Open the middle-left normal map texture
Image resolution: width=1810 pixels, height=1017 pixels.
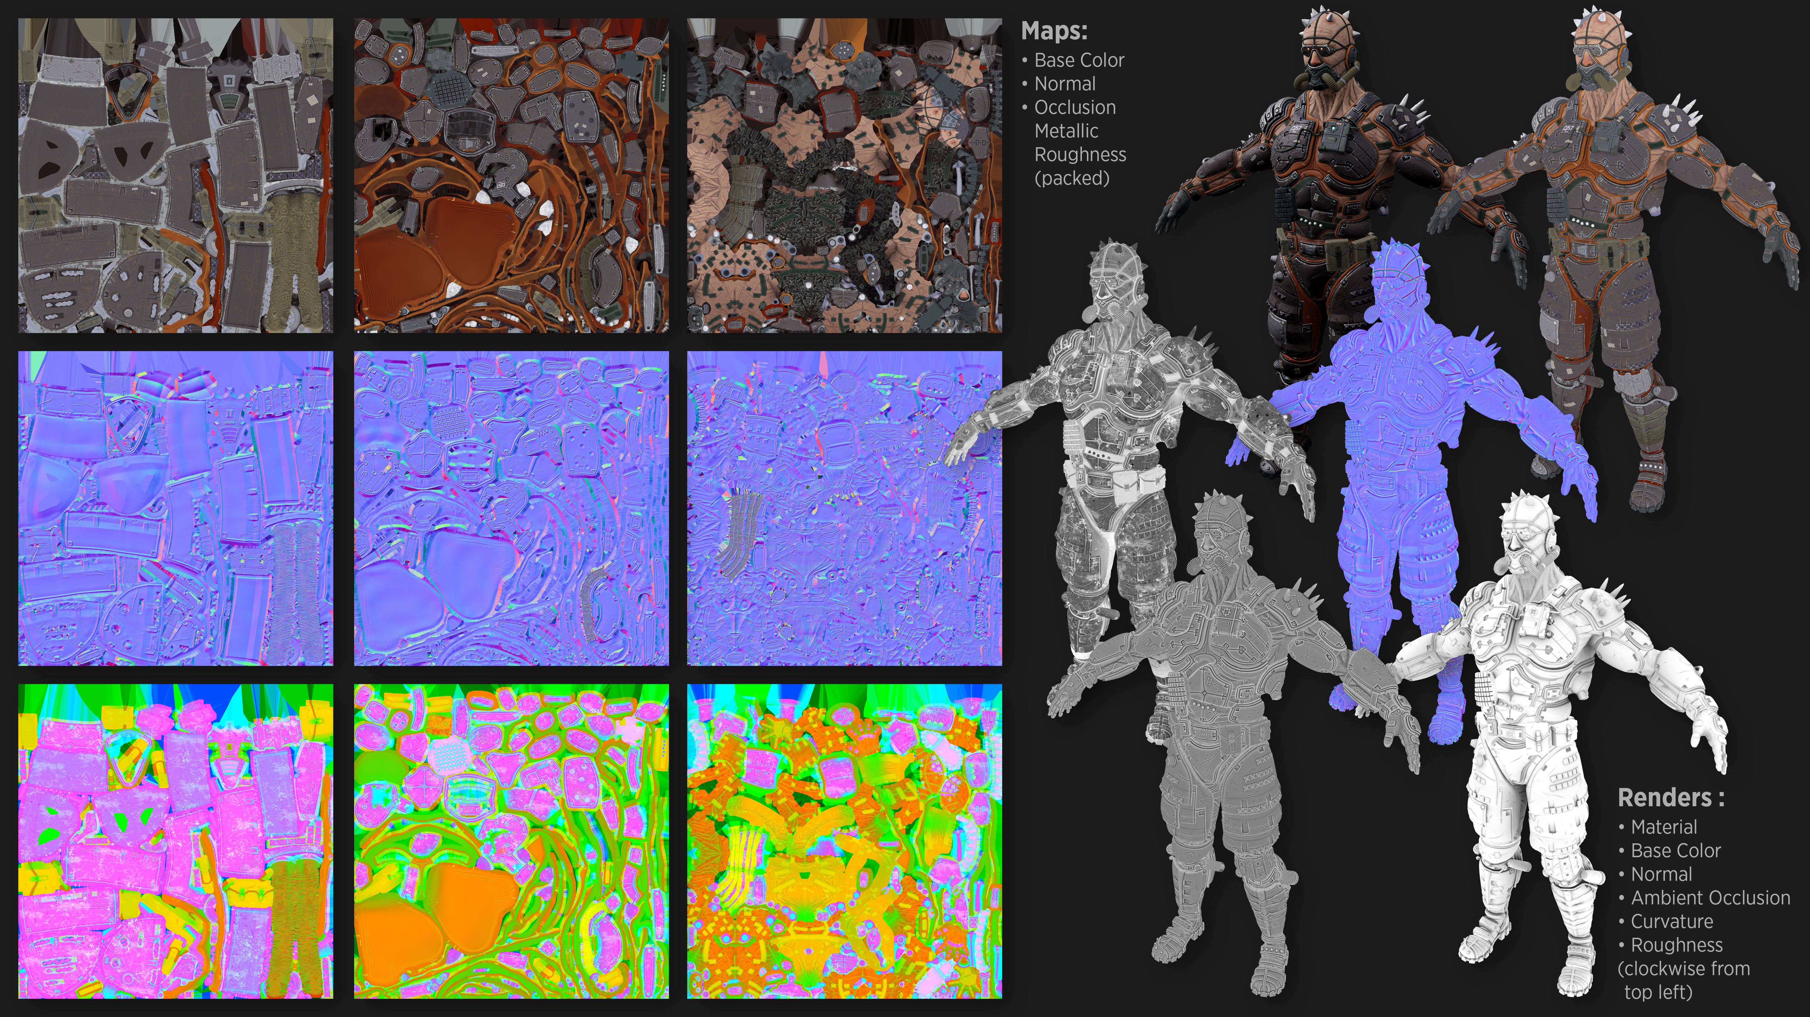tap(176, 508)
